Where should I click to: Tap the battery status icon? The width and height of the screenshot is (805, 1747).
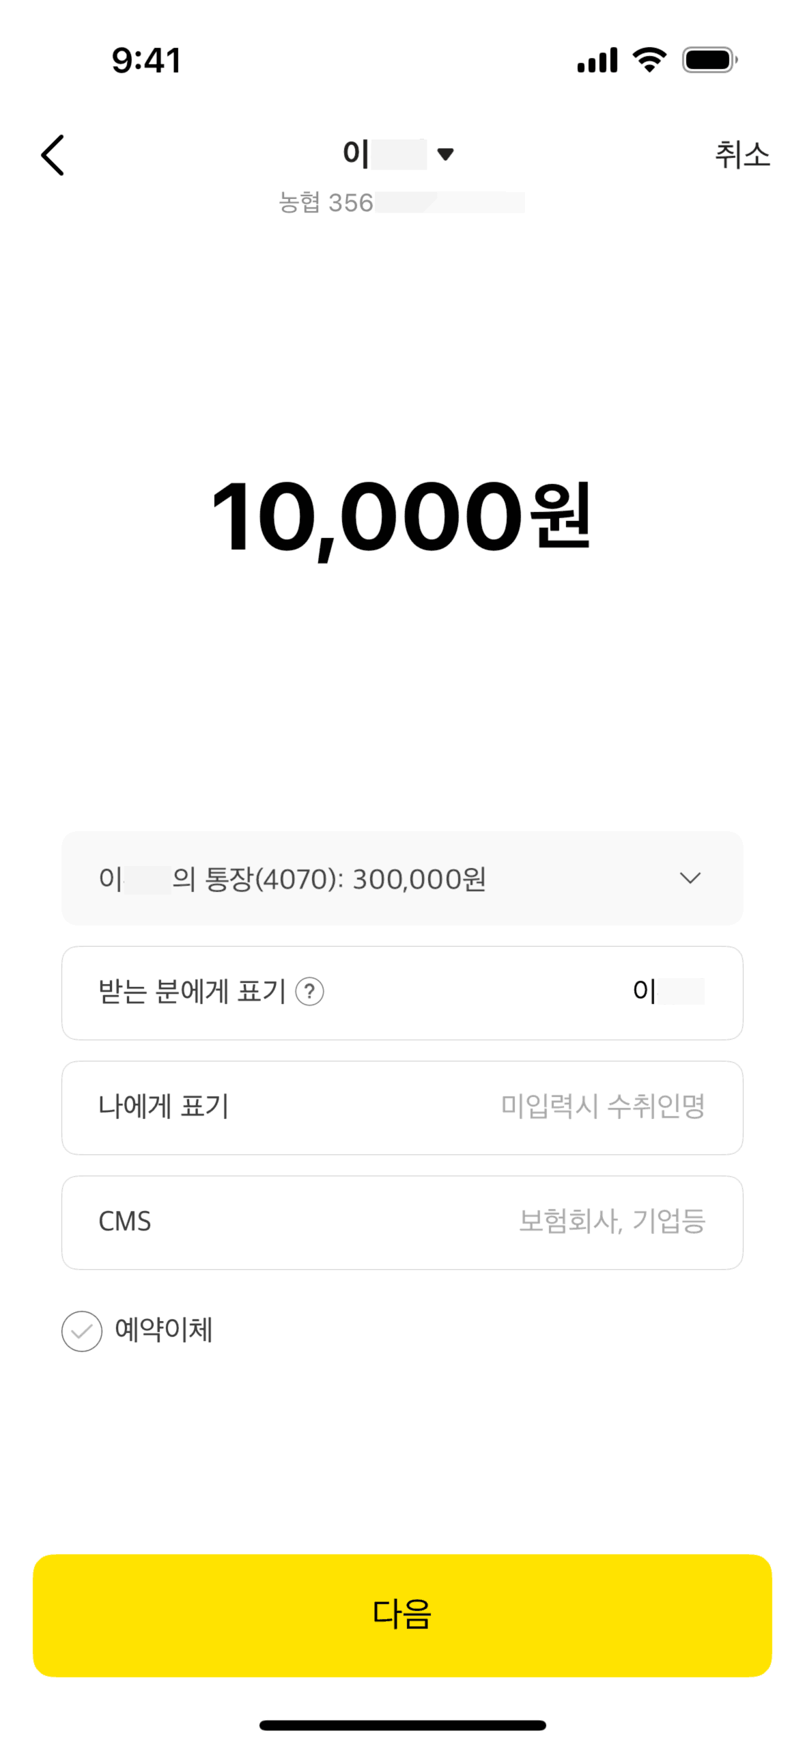click(x=709, y=60)
